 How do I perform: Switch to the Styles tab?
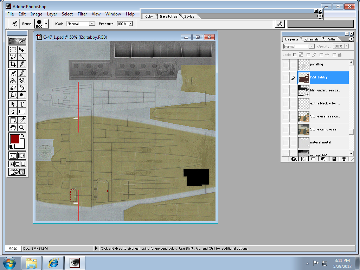click(189, 16)
